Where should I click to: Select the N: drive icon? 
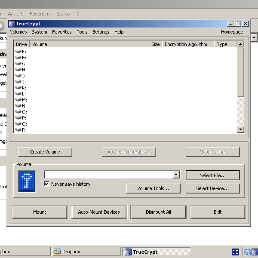18,106
